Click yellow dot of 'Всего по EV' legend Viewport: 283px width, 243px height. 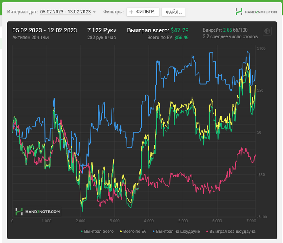click(x=121, y=231)
